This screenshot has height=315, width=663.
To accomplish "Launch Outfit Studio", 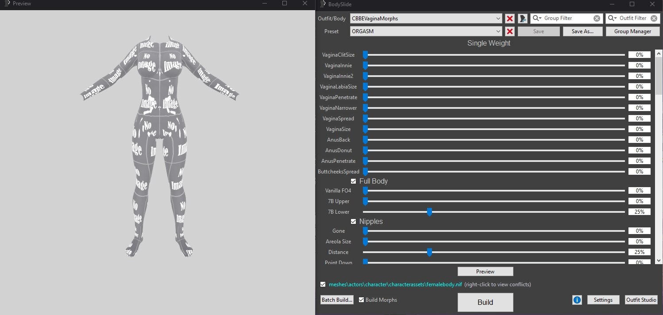I will pyautogui.click(x=641, y=300).
